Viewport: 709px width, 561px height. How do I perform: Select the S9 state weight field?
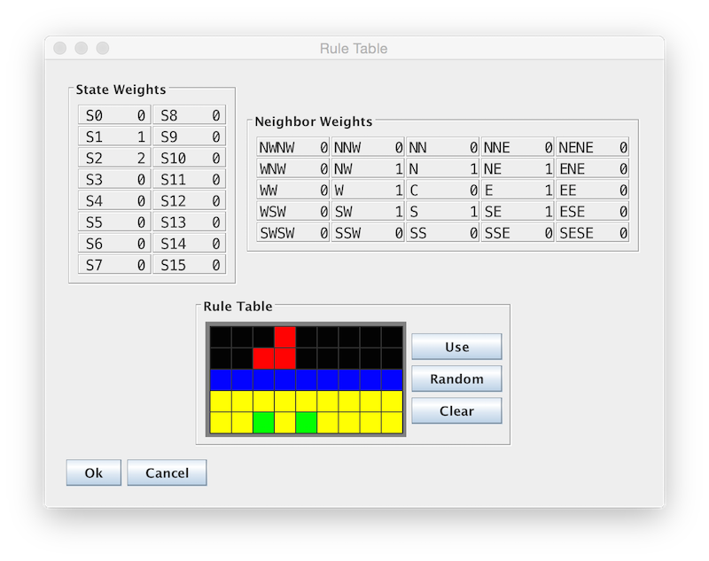[190, 136]
